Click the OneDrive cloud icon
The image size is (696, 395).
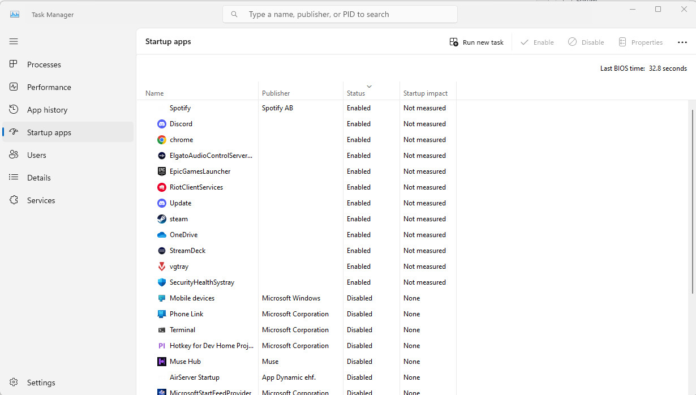coord(162,235)
